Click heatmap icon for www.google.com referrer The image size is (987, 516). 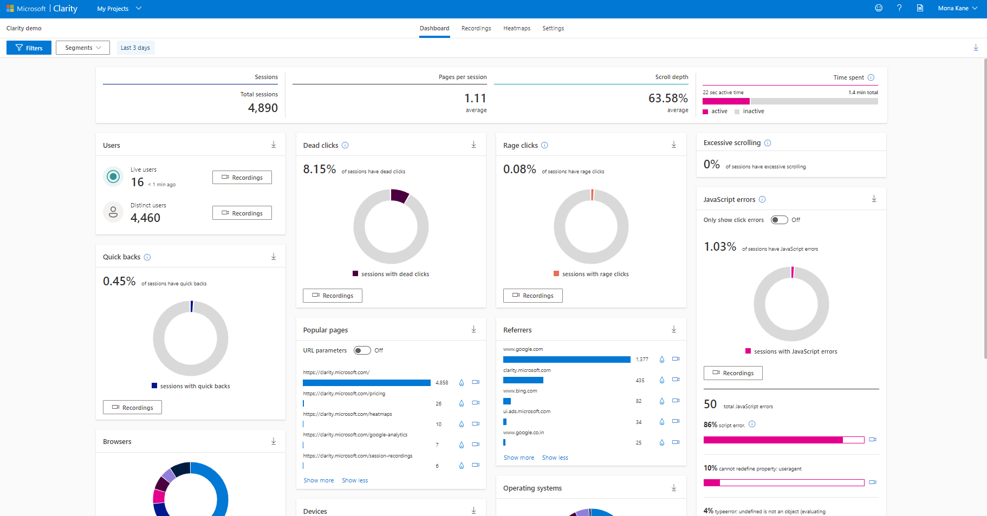click(x=661, y=359)
